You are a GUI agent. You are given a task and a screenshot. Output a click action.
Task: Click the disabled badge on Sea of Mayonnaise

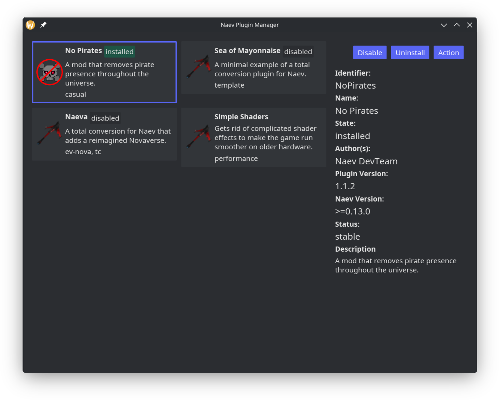(298, 51)
